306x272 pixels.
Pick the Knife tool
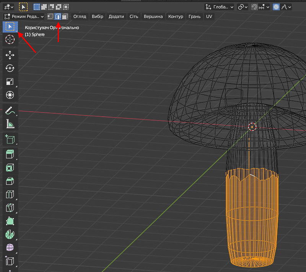point(10,207)
